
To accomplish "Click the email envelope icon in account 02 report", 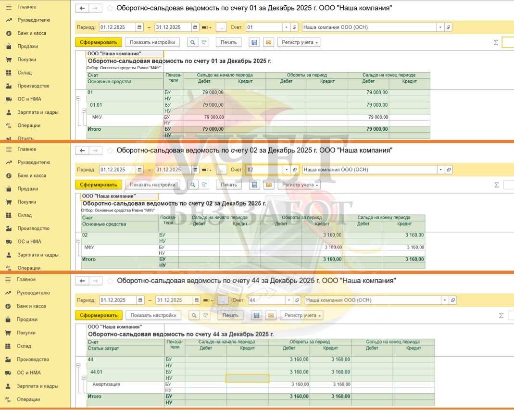I will (x=269, y=185).
